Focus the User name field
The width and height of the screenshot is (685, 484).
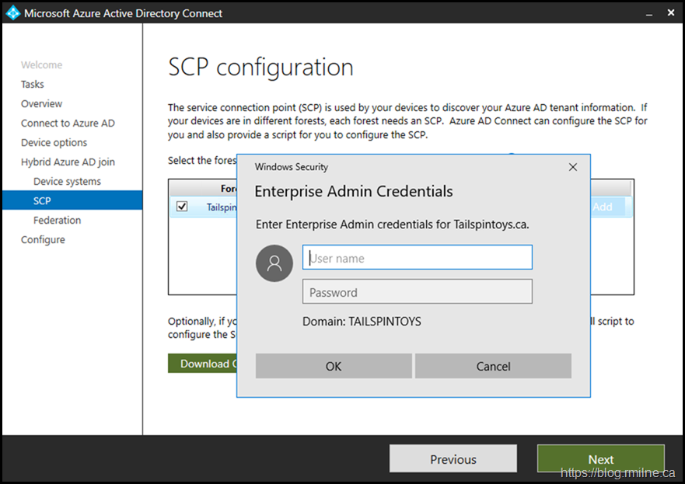point(417,258)
